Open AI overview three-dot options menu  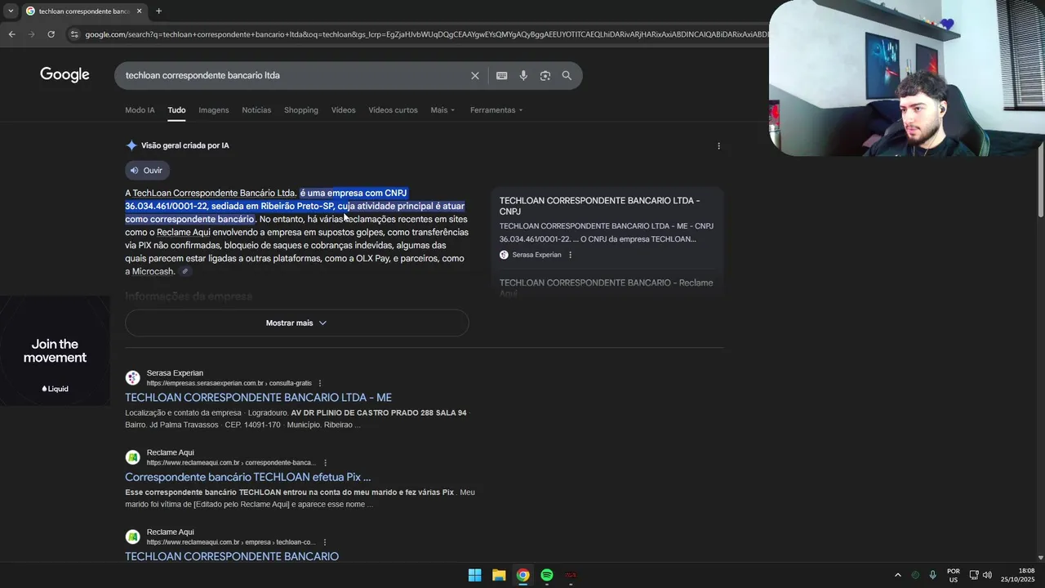718,146
